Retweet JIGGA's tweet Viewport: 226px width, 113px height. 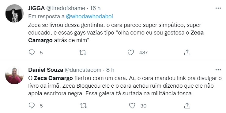[x=83, y=53]
